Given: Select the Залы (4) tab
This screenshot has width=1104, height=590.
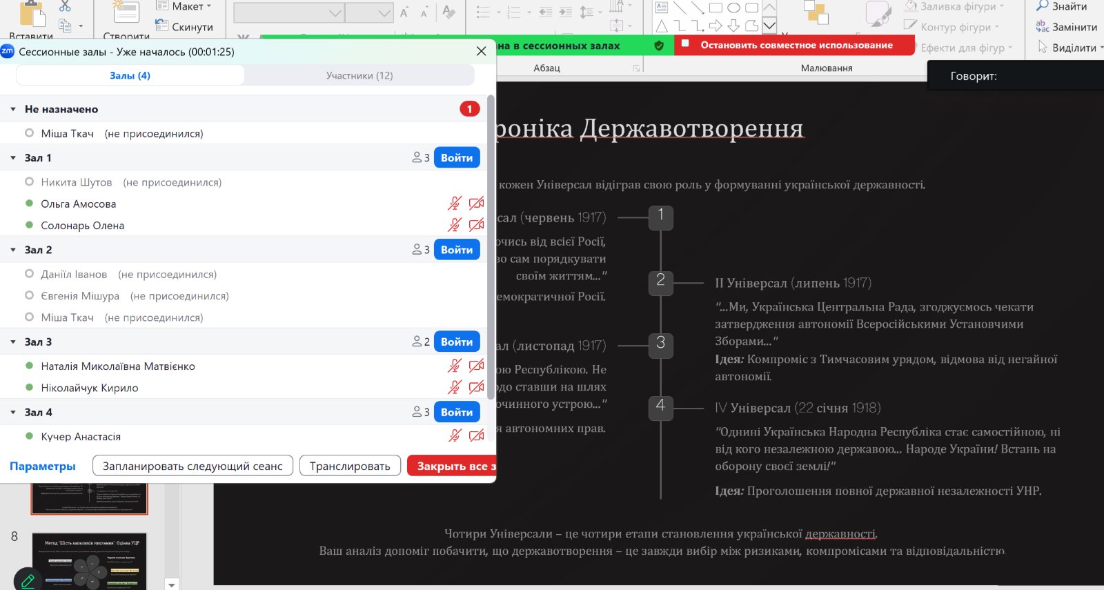Looking at the screenshot, I should point(130,75).
